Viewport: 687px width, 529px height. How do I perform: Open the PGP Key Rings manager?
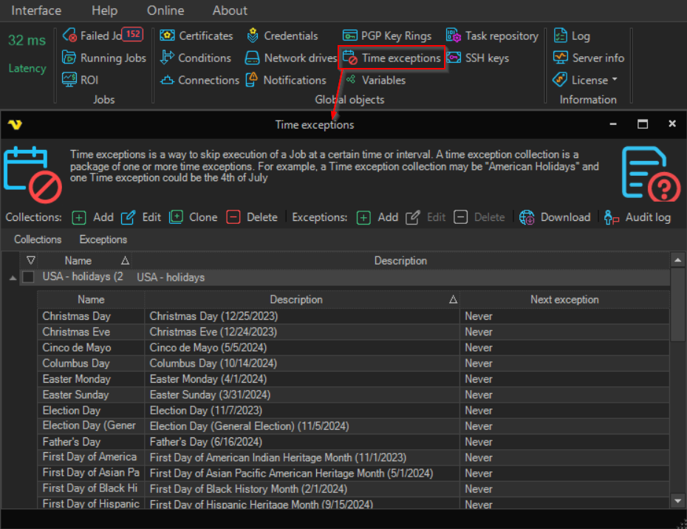[x=387, y=35]
